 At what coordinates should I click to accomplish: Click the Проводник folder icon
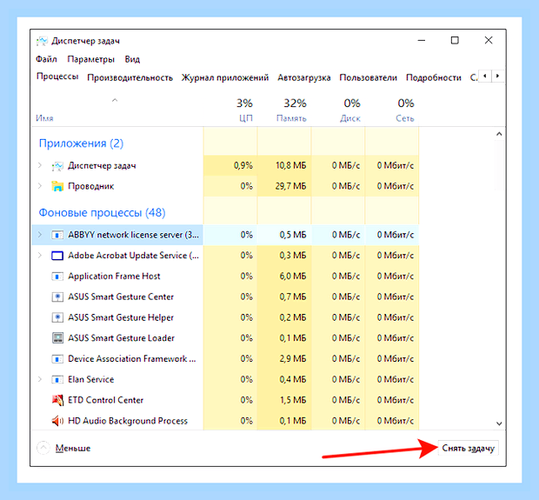coord(57,186)
